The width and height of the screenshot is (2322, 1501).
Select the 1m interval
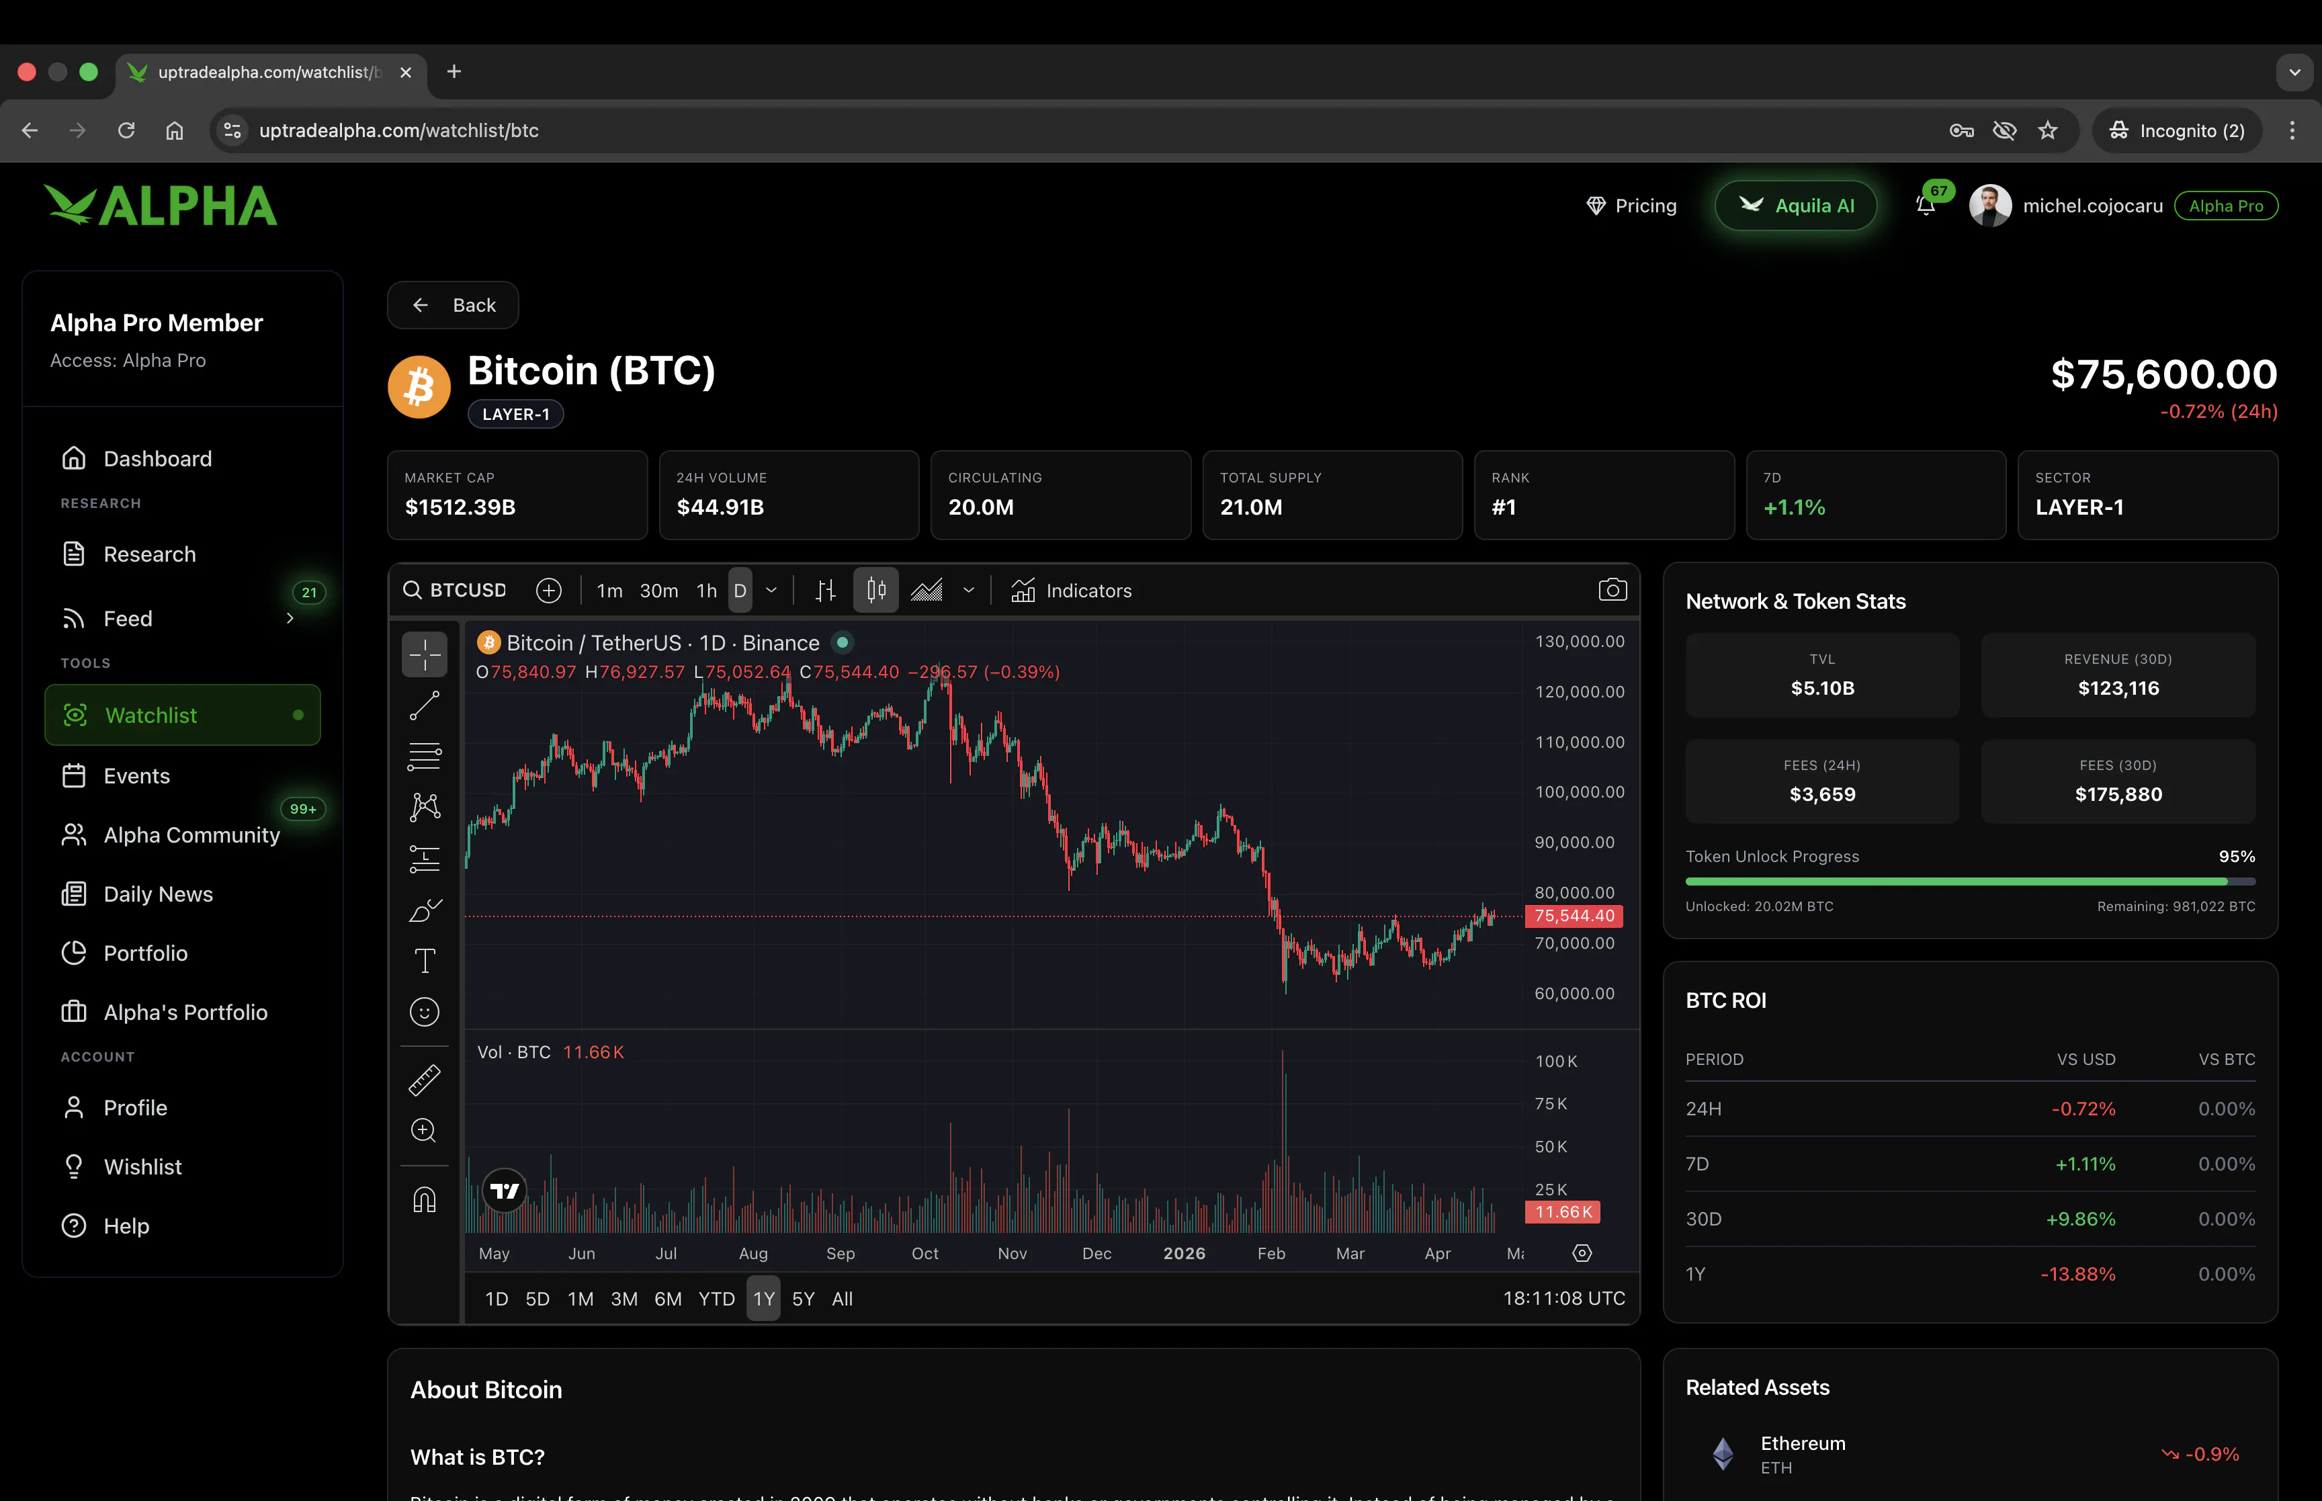pyautogui.click(x=610, y=591)
